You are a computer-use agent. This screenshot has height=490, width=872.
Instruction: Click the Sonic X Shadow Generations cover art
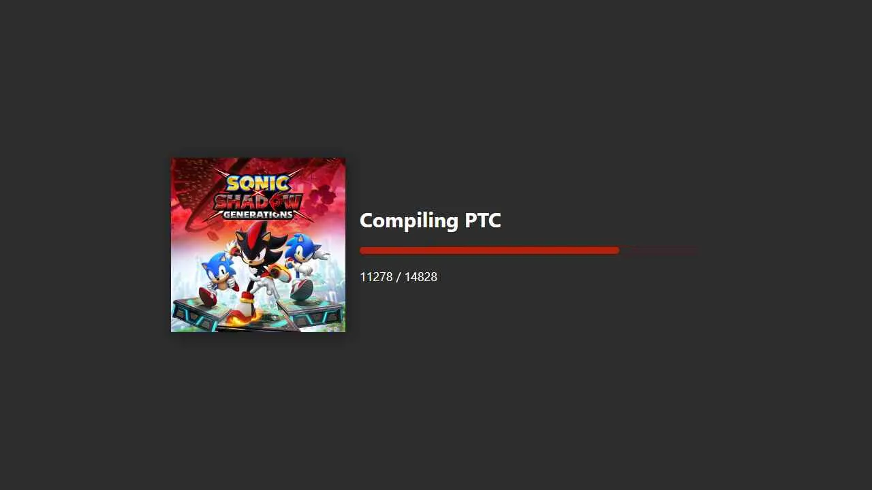pyautogui.click(x=258, y=245)
